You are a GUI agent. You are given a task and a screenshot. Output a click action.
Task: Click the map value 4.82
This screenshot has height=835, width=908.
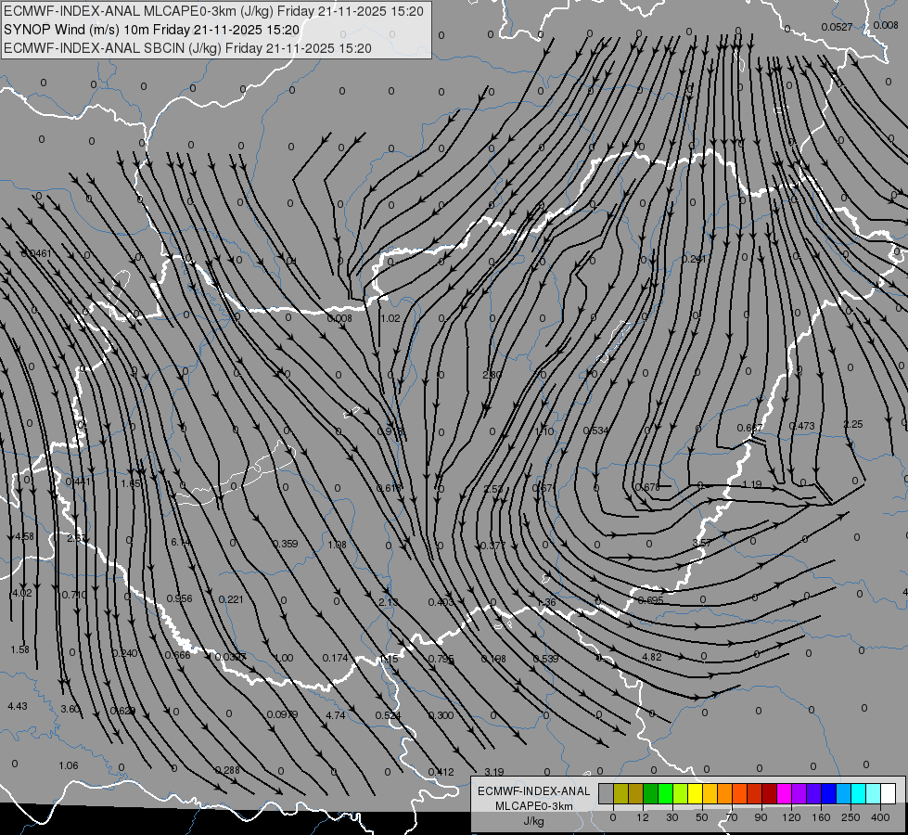point(652,657)
